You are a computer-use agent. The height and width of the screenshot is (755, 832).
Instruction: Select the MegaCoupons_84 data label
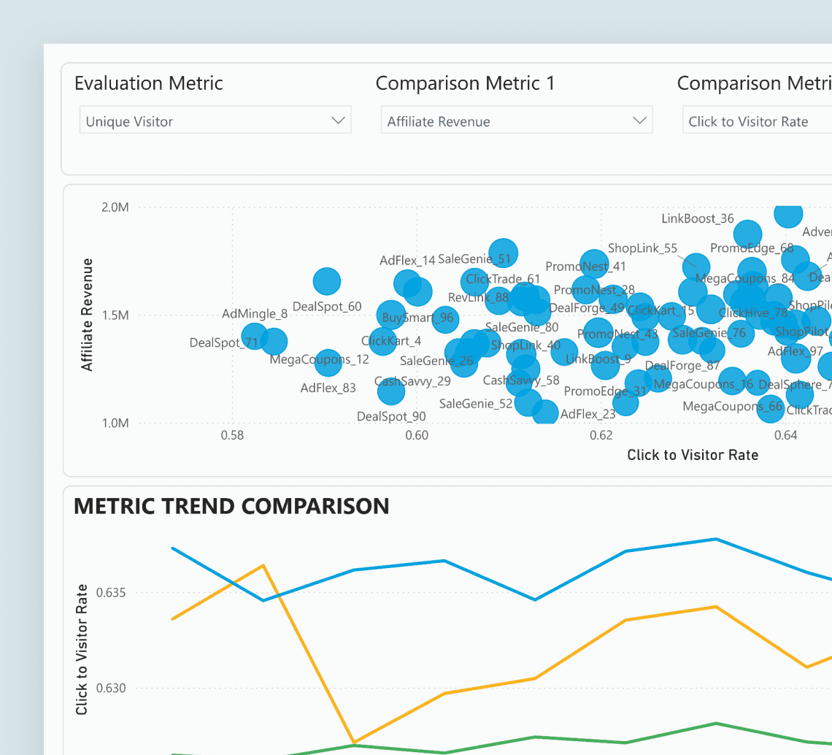tap(744, 278)
